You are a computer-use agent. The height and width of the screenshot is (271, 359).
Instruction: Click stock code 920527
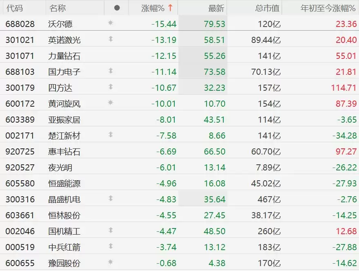pyautogui.click(x=20, y=168)
